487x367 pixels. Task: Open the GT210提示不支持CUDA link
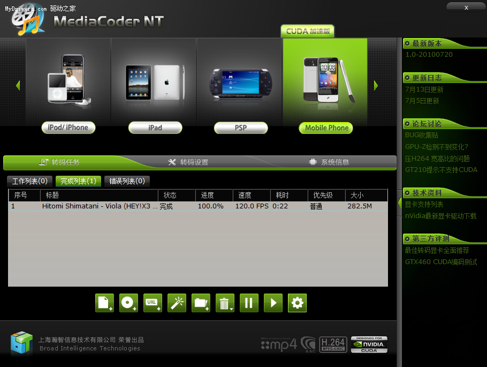coord(441,170)
